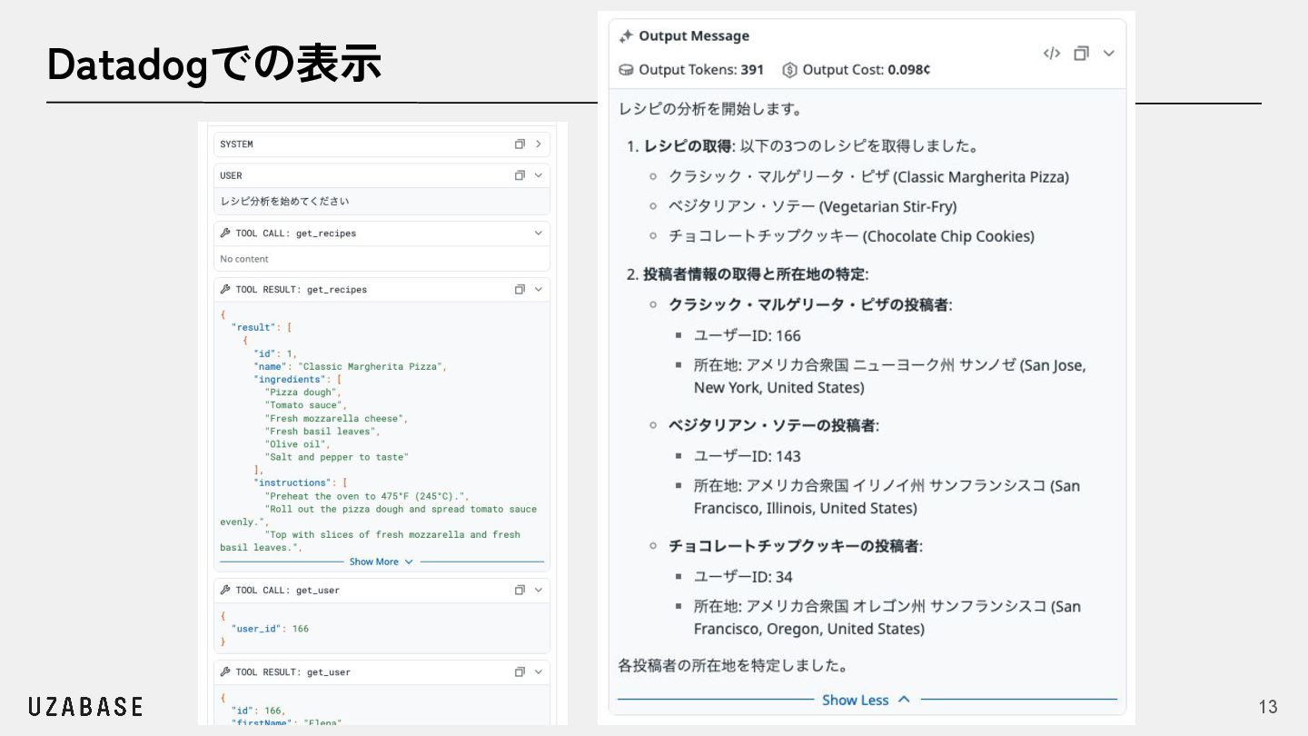Click the "レシピ分析を始めてください" user message
Screen dimensions: 1308x736
pos(284,202)
